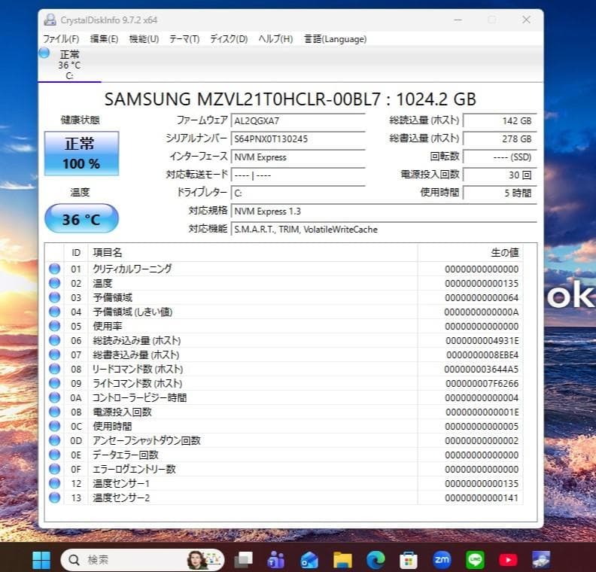Click the ID column header

point(76,253)
